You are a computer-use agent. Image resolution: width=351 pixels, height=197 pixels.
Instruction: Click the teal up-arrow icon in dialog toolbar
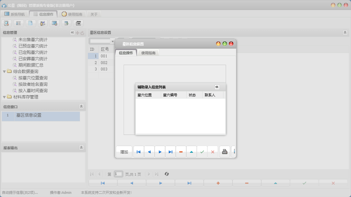tap(191, 152)
